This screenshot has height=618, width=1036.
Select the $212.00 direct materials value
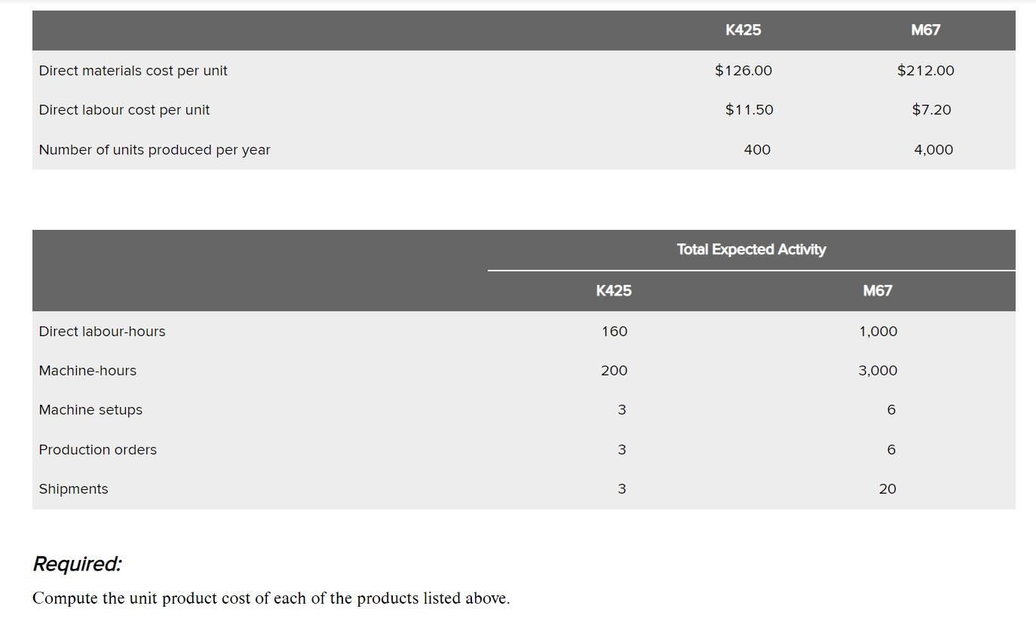(925, 70)
